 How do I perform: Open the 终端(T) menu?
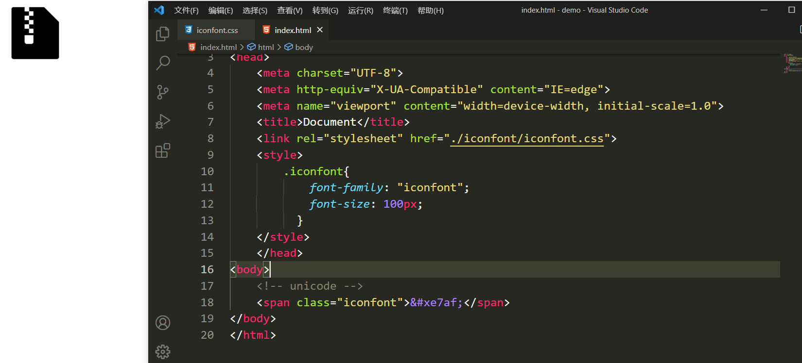[395, 10]
